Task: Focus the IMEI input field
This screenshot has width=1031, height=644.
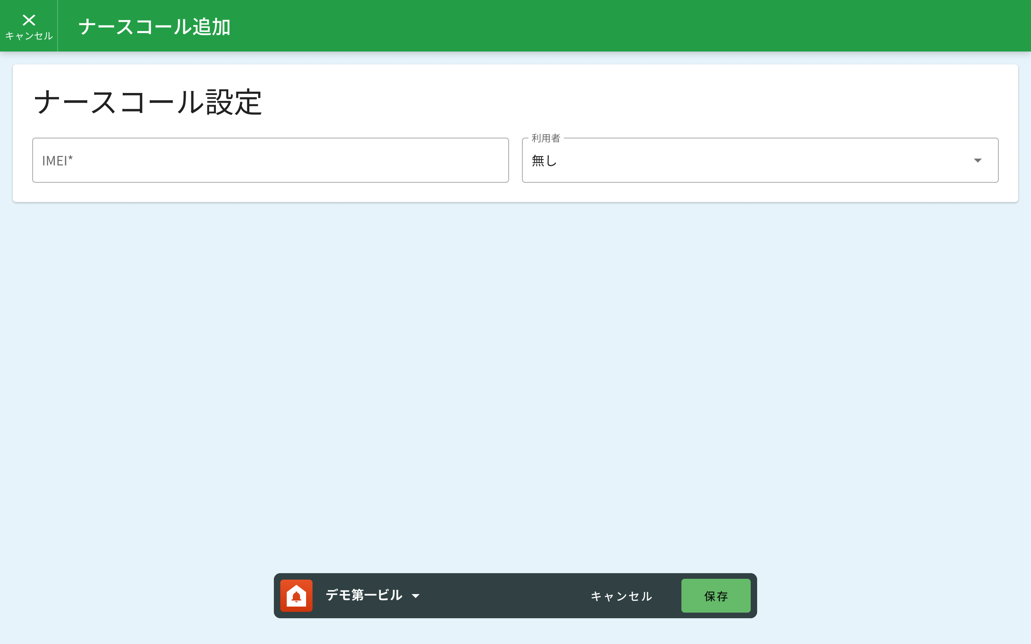Action: (270, 161)
